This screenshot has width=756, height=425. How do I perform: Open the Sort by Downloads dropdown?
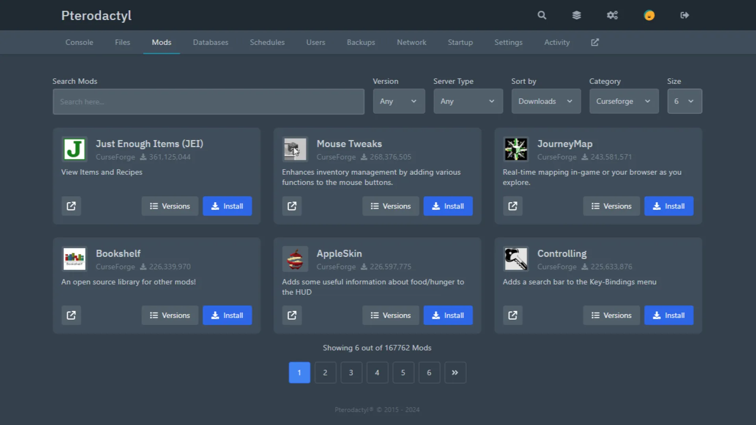546,101
